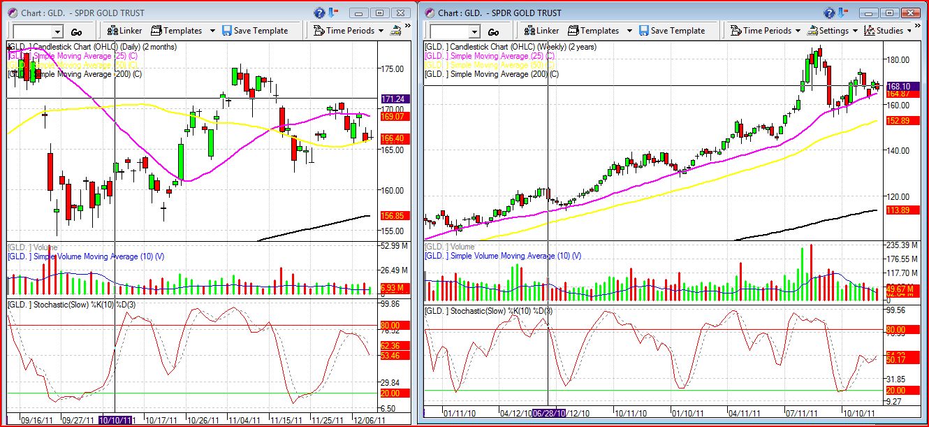Click the Linker label in left chart toolbar
Image resolution: width=929 pixels, height=427 pixels.
coord(131,31)
